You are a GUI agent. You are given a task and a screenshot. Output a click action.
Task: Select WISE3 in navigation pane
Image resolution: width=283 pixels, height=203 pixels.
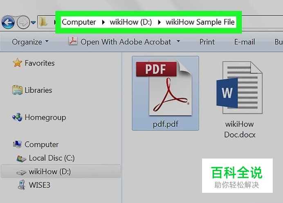pos(40,185)
